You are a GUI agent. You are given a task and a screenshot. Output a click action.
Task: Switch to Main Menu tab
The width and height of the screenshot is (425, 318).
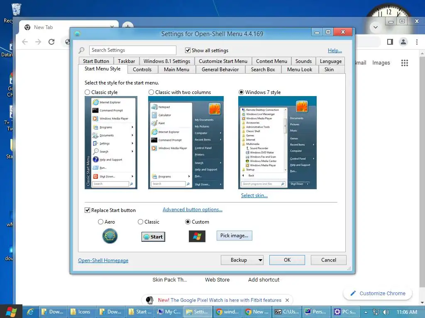point(176,70)
